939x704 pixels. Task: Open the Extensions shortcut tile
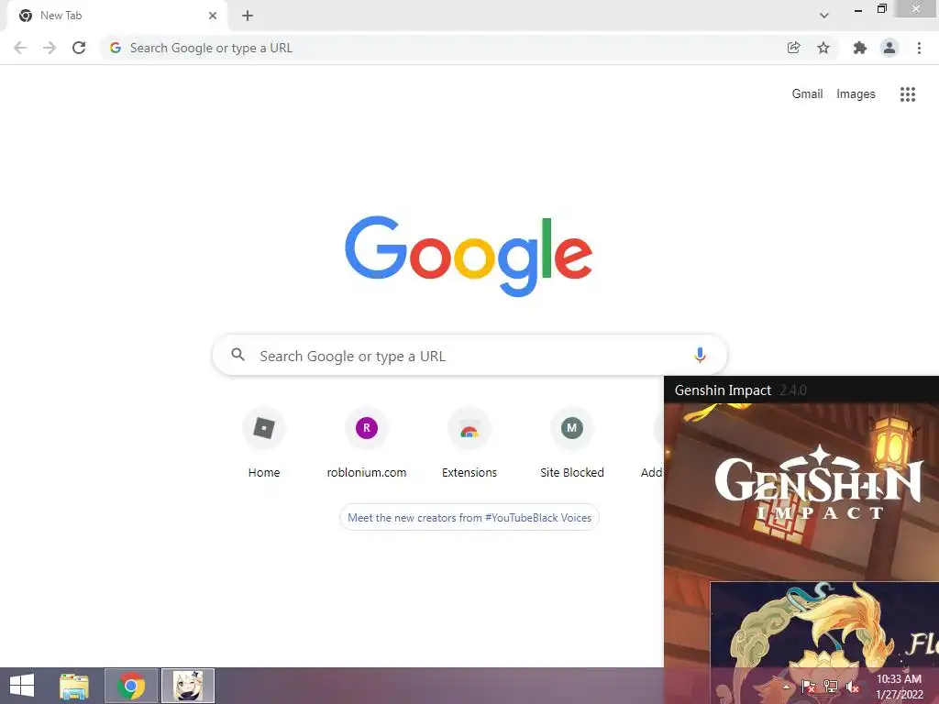pos(469,443)
